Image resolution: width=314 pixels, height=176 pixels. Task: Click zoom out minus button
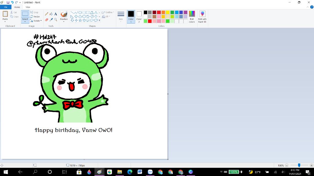tap(287, 165)
